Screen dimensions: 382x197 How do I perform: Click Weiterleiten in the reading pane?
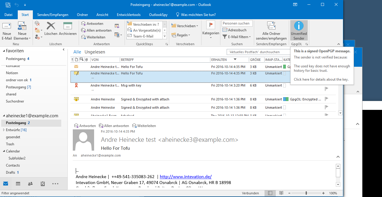144,126
